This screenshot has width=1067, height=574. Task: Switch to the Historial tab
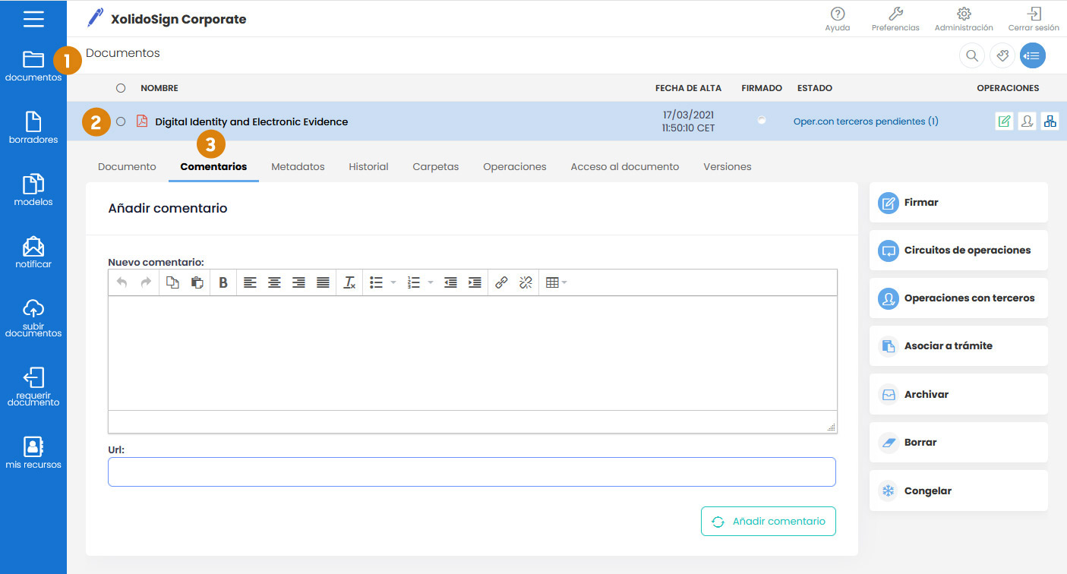pos(368,166)
